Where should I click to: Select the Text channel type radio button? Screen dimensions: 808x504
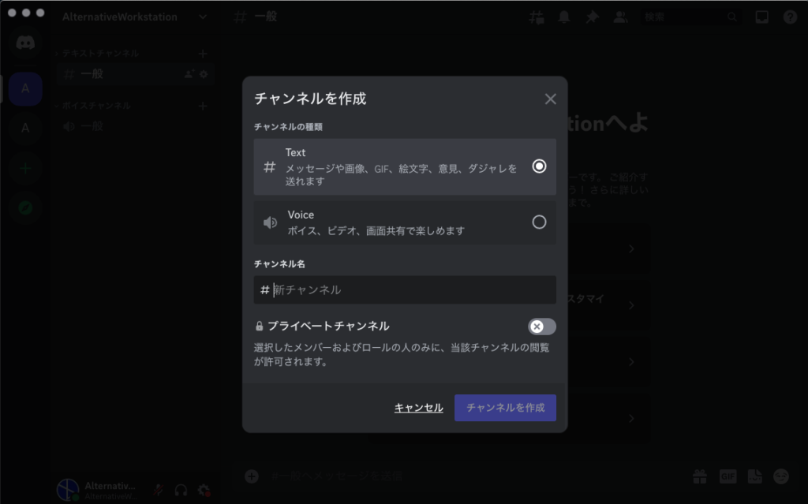tap(539, 166)
